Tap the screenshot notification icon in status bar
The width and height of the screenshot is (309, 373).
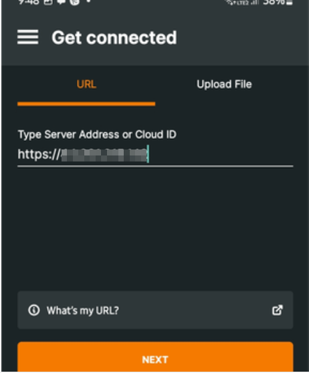(x=48, y=2)
